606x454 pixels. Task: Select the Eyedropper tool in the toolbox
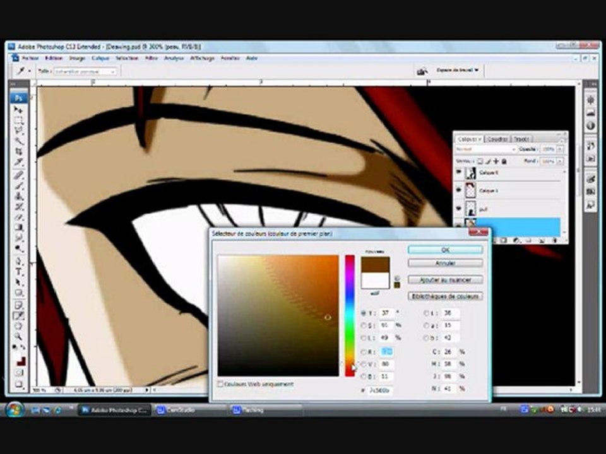click(18, 316)
